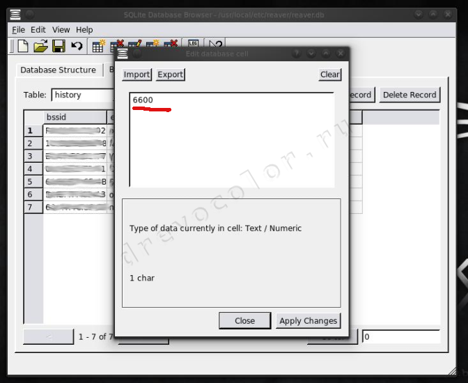Open the Help menu
Screen dimensions: 468x383
pos(84,30)
